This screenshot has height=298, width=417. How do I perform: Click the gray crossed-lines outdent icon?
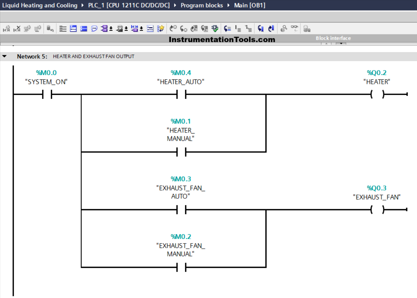(248, 29)
